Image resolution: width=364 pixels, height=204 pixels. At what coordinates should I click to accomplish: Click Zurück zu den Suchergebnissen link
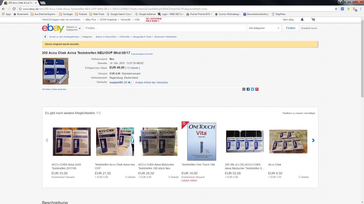[x=64, y=37]
